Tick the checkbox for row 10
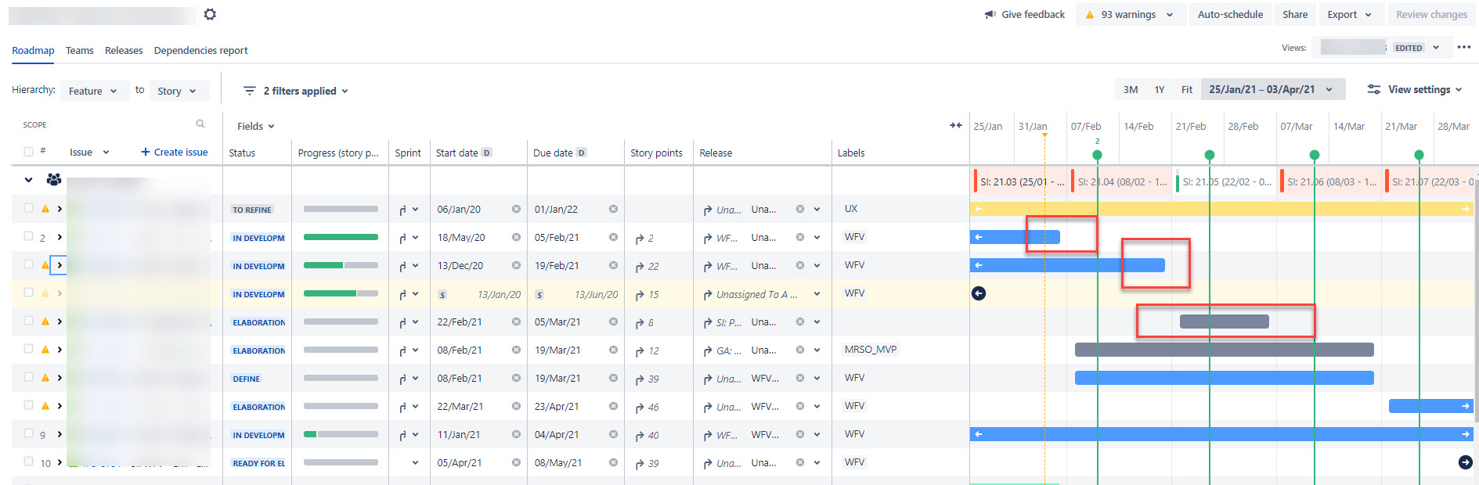The height and width of the screenshot is (485, 1479). (x=28, y=462)
